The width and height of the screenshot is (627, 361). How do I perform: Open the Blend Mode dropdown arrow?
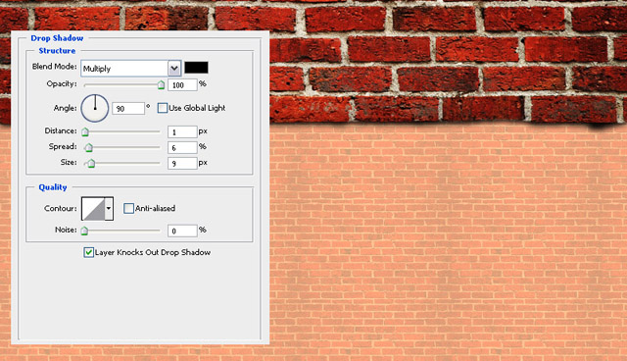(x=174, y=69)
